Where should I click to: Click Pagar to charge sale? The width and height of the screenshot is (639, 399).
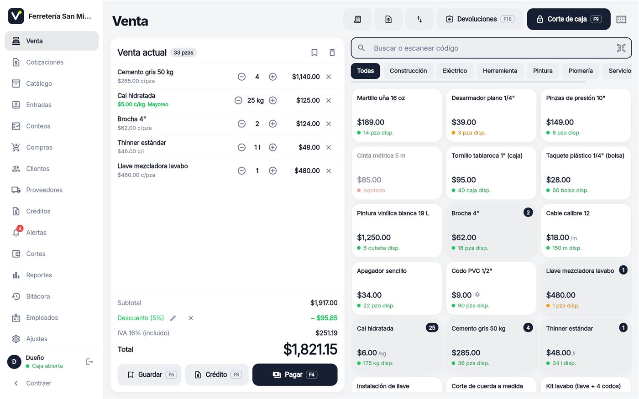pyautogui.click(x=295, y=374)
